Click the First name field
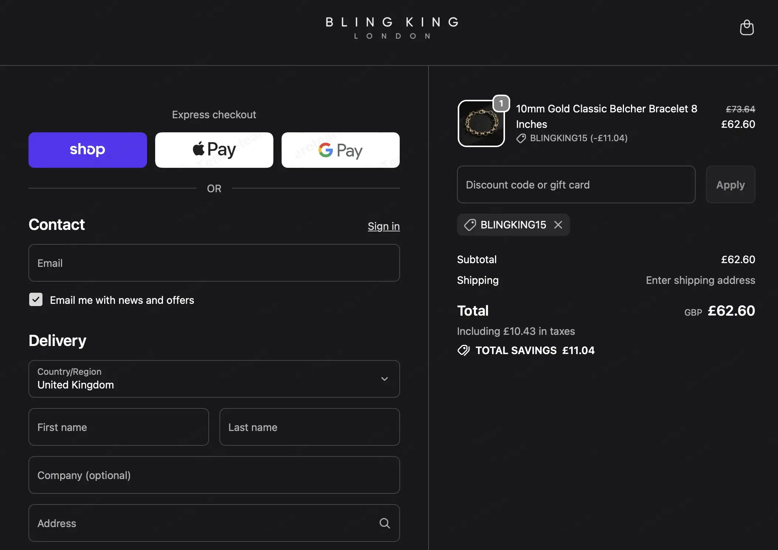This screenshot has width=778, height=550. (119, 427)
